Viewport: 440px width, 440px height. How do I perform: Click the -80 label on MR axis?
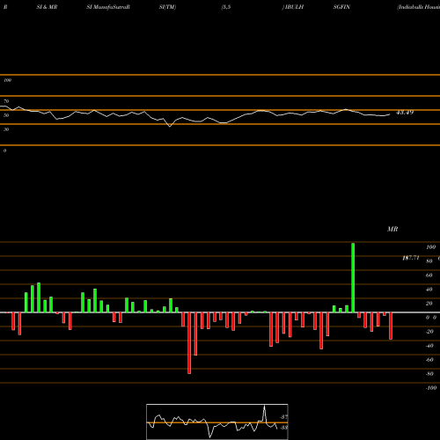pyautogui.click(x=429, y=374)
